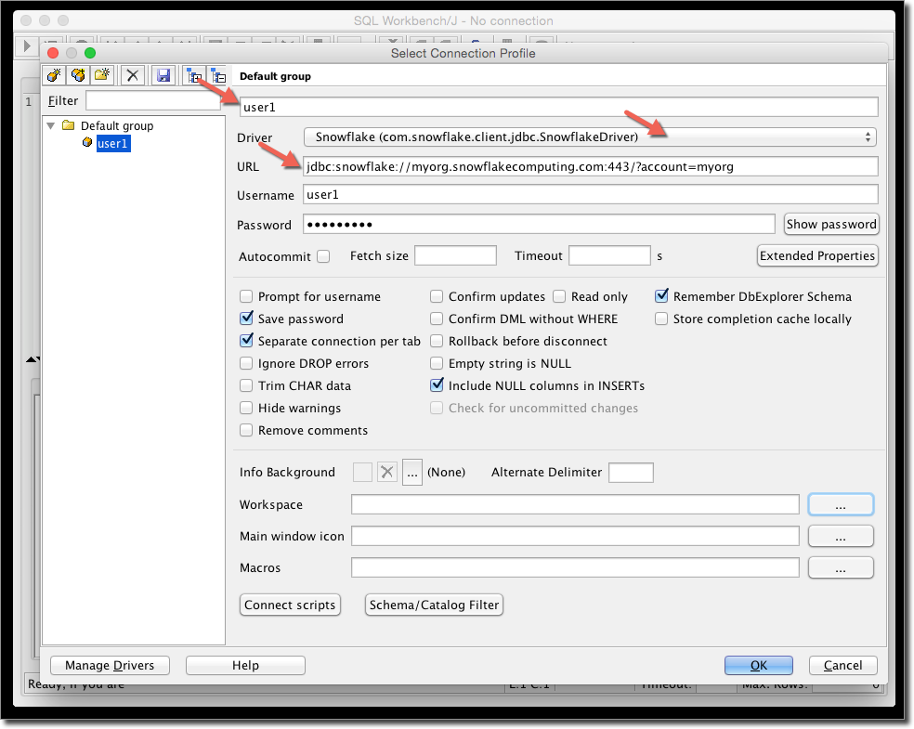Clear the Info Background color selection
This screenshot has width=914, height=729.
pos(386,472)
